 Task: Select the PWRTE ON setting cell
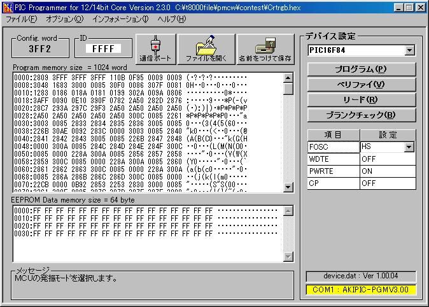tap(387, 171)
